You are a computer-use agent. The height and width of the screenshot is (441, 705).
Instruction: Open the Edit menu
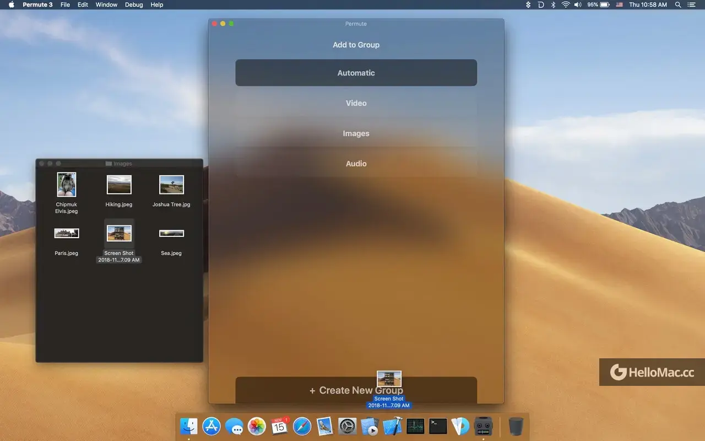[83, 4]
